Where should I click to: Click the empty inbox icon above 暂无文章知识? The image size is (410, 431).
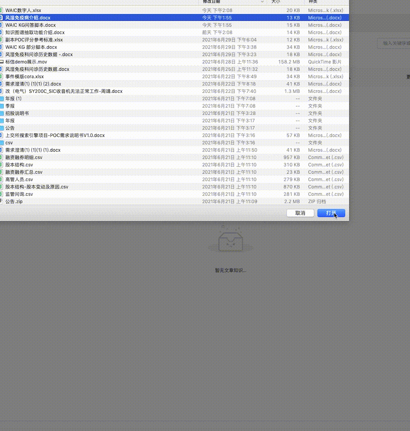[230, 240]
